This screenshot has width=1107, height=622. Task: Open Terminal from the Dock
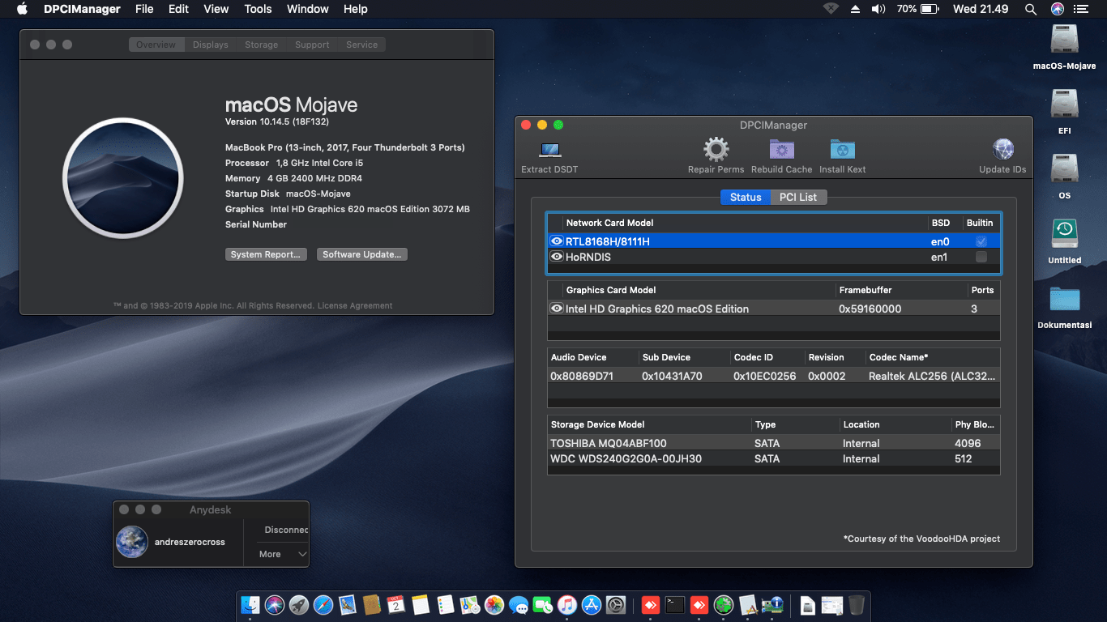(675, 605)
